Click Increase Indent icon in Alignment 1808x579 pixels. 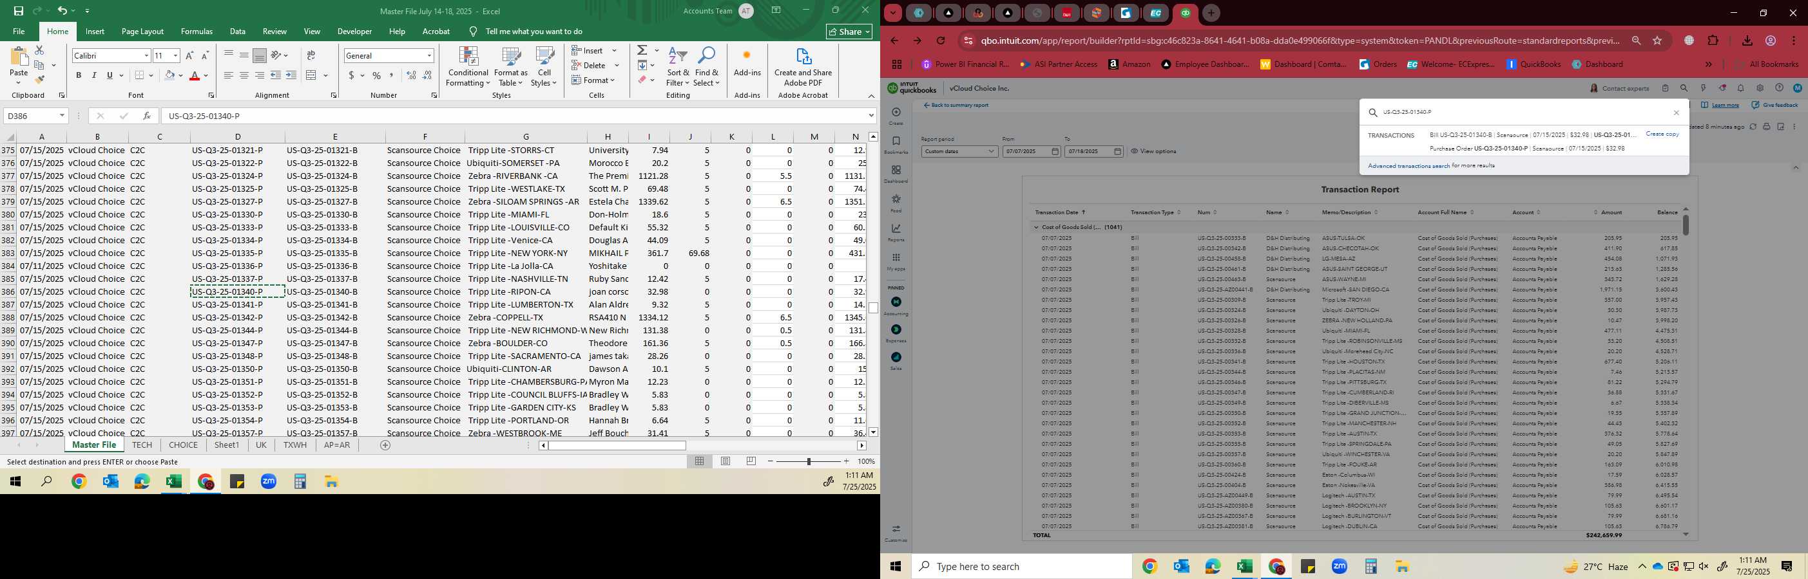coord(291,75)
